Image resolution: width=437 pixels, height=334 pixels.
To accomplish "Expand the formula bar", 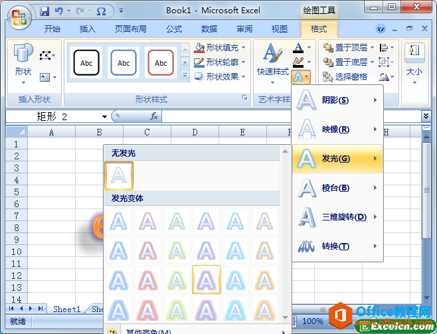I will click(426, 116).
